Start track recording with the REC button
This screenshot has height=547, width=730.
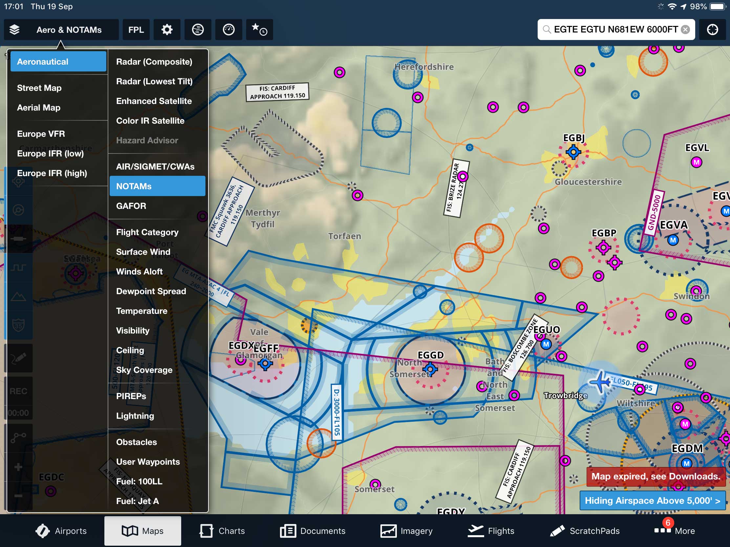19,391
